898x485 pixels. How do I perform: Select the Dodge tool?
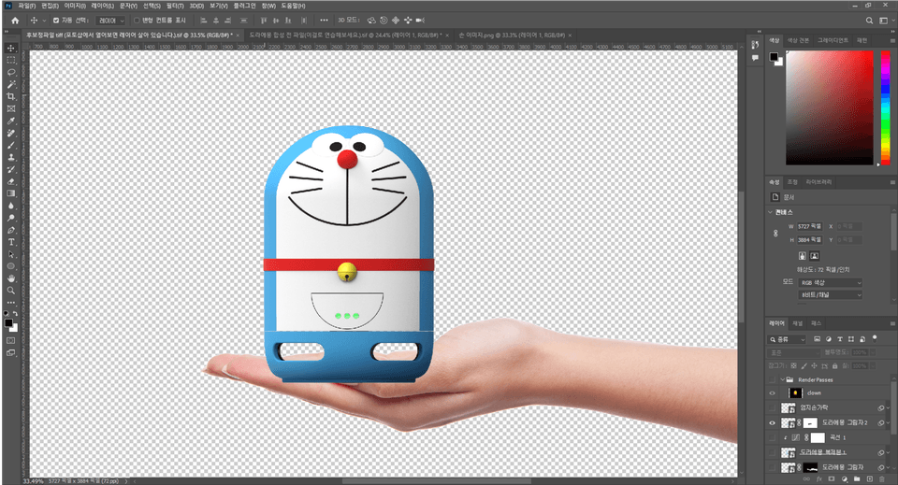pyautogui.click(x=11, y=218)
